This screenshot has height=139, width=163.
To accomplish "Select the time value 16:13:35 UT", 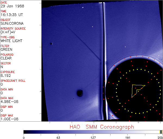I will pyautogui.click(x=12, y=15).
